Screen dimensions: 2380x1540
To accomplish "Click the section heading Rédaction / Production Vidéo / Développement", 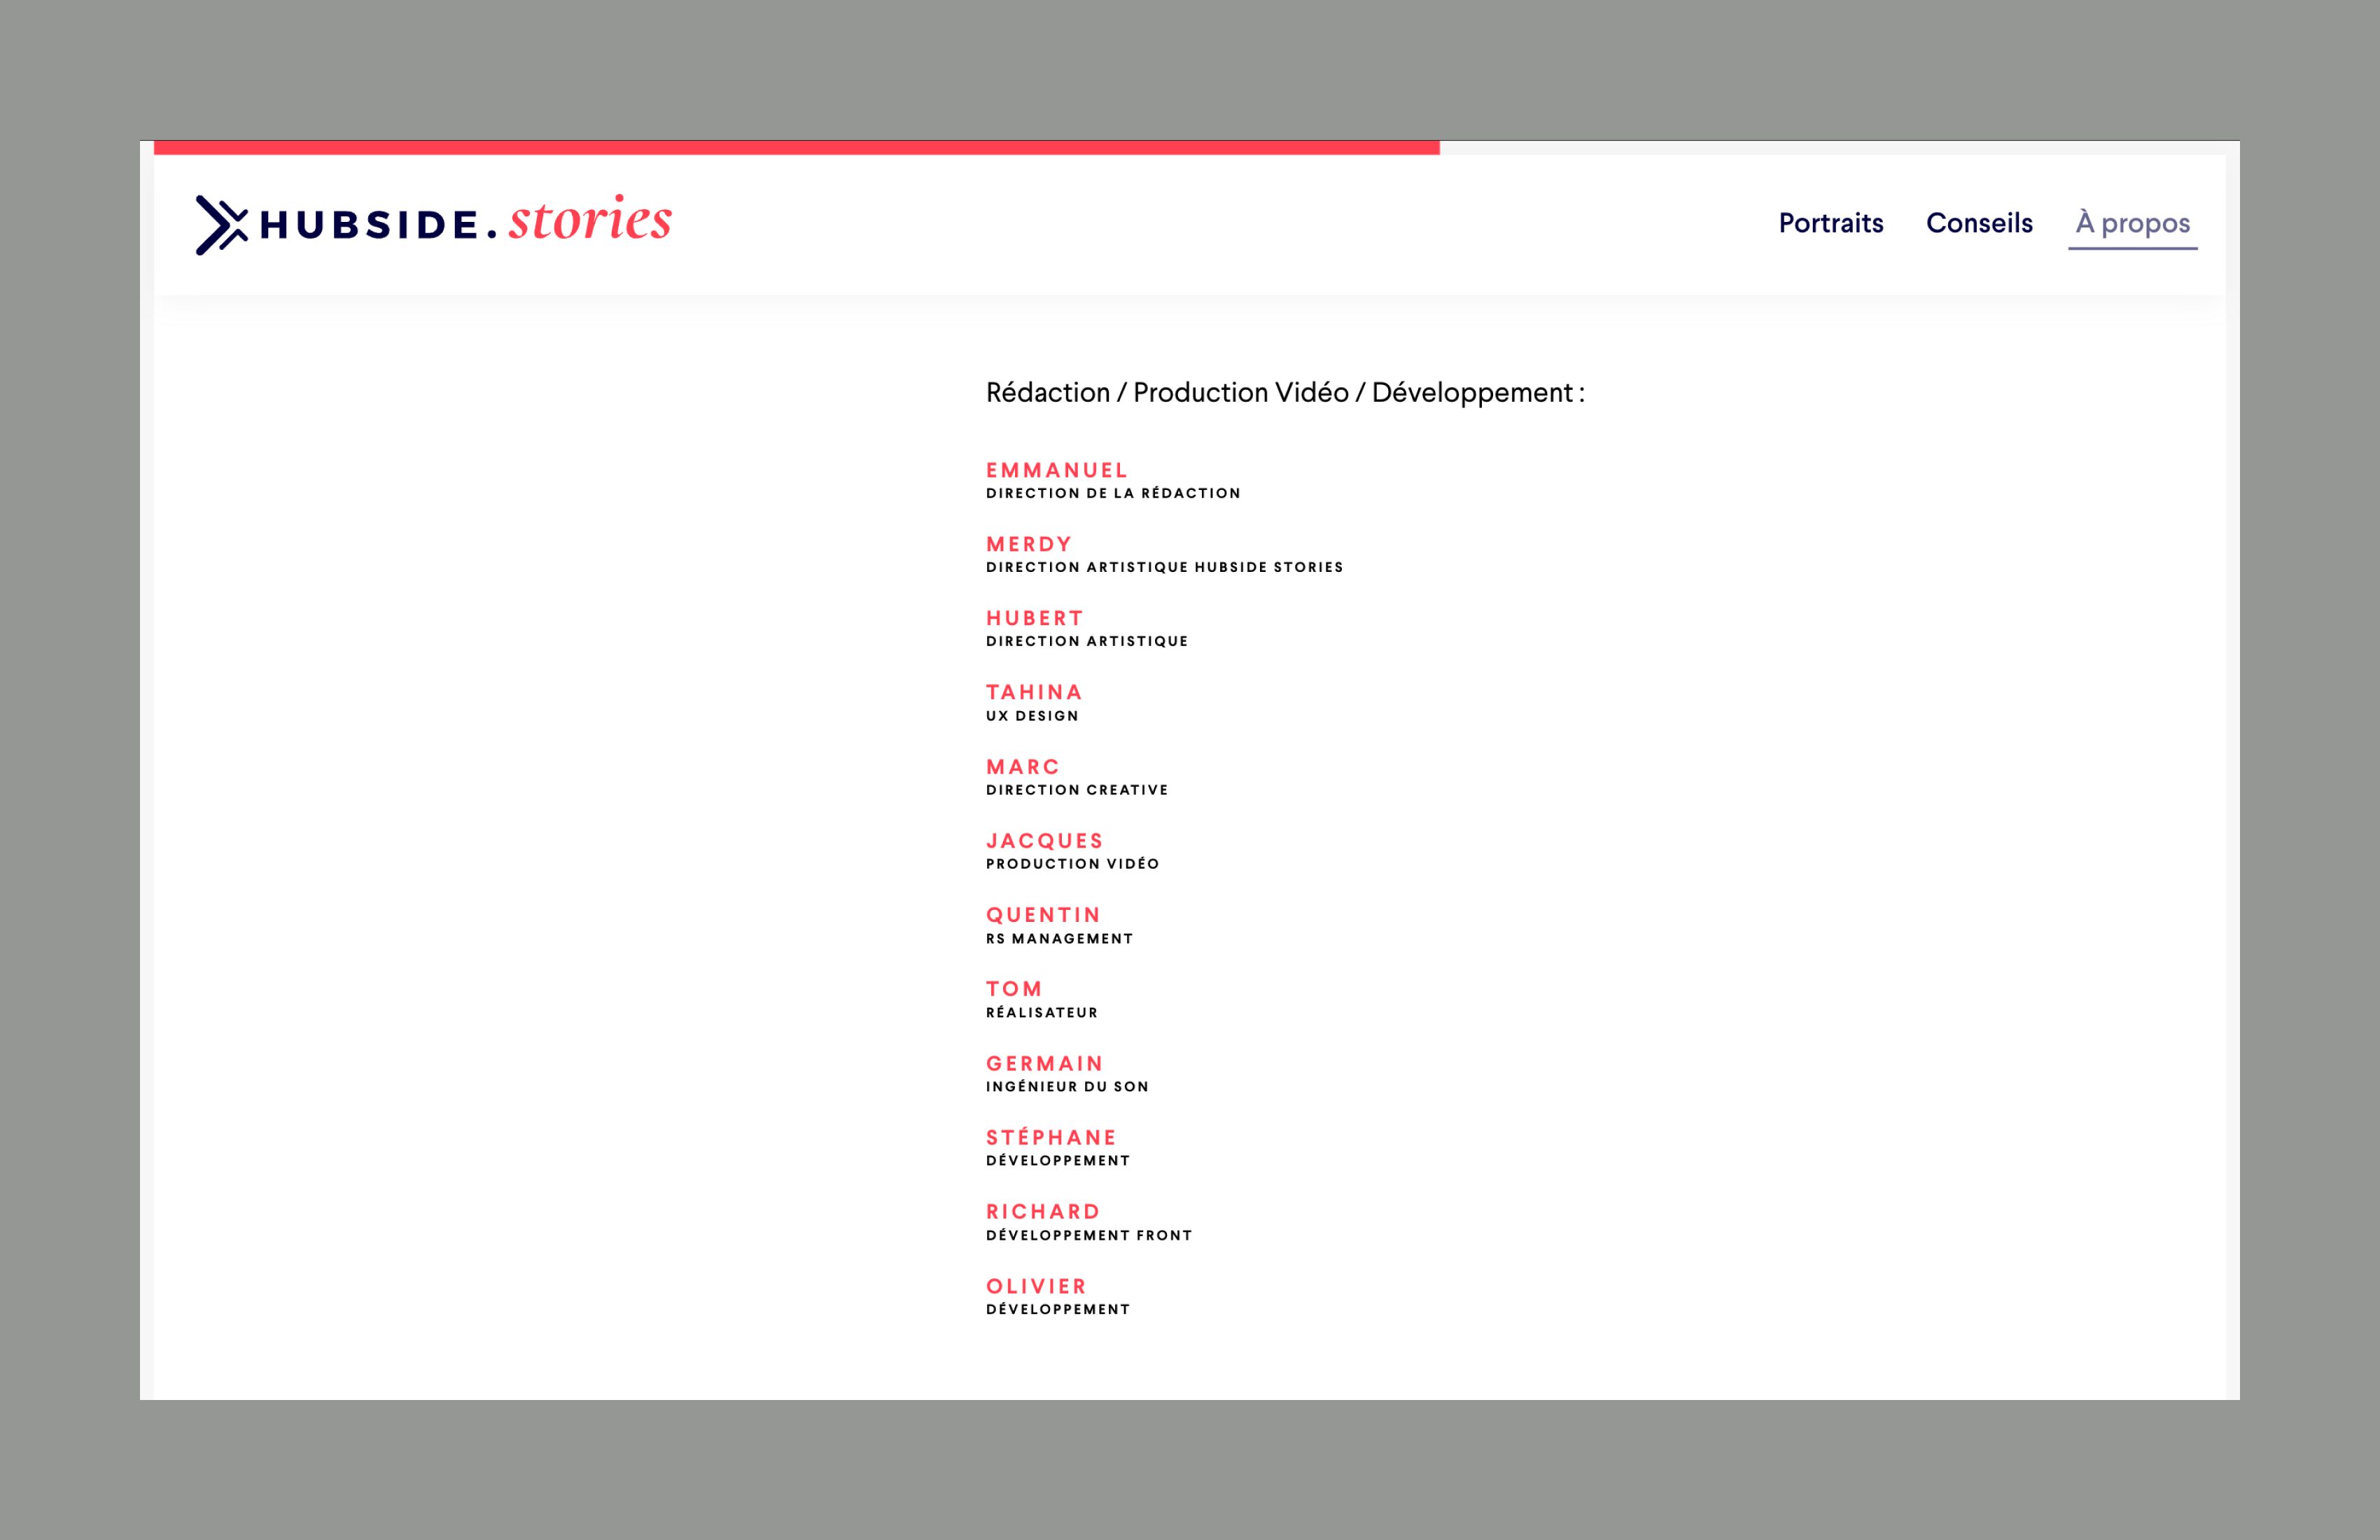I will pyautogui.click(x=1285, y=393).
